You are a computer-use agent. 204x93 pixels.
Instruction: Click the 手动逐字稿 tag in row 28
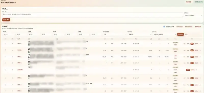[x=20, y=70]
